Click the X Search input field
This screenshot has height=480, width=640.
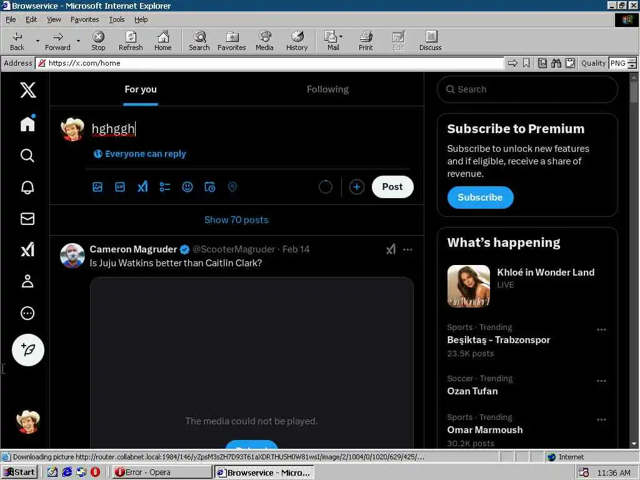[x=527, y=89]
